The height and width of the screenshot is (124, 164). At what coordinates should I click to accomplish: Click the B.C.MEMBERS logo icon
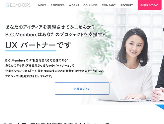7,5
